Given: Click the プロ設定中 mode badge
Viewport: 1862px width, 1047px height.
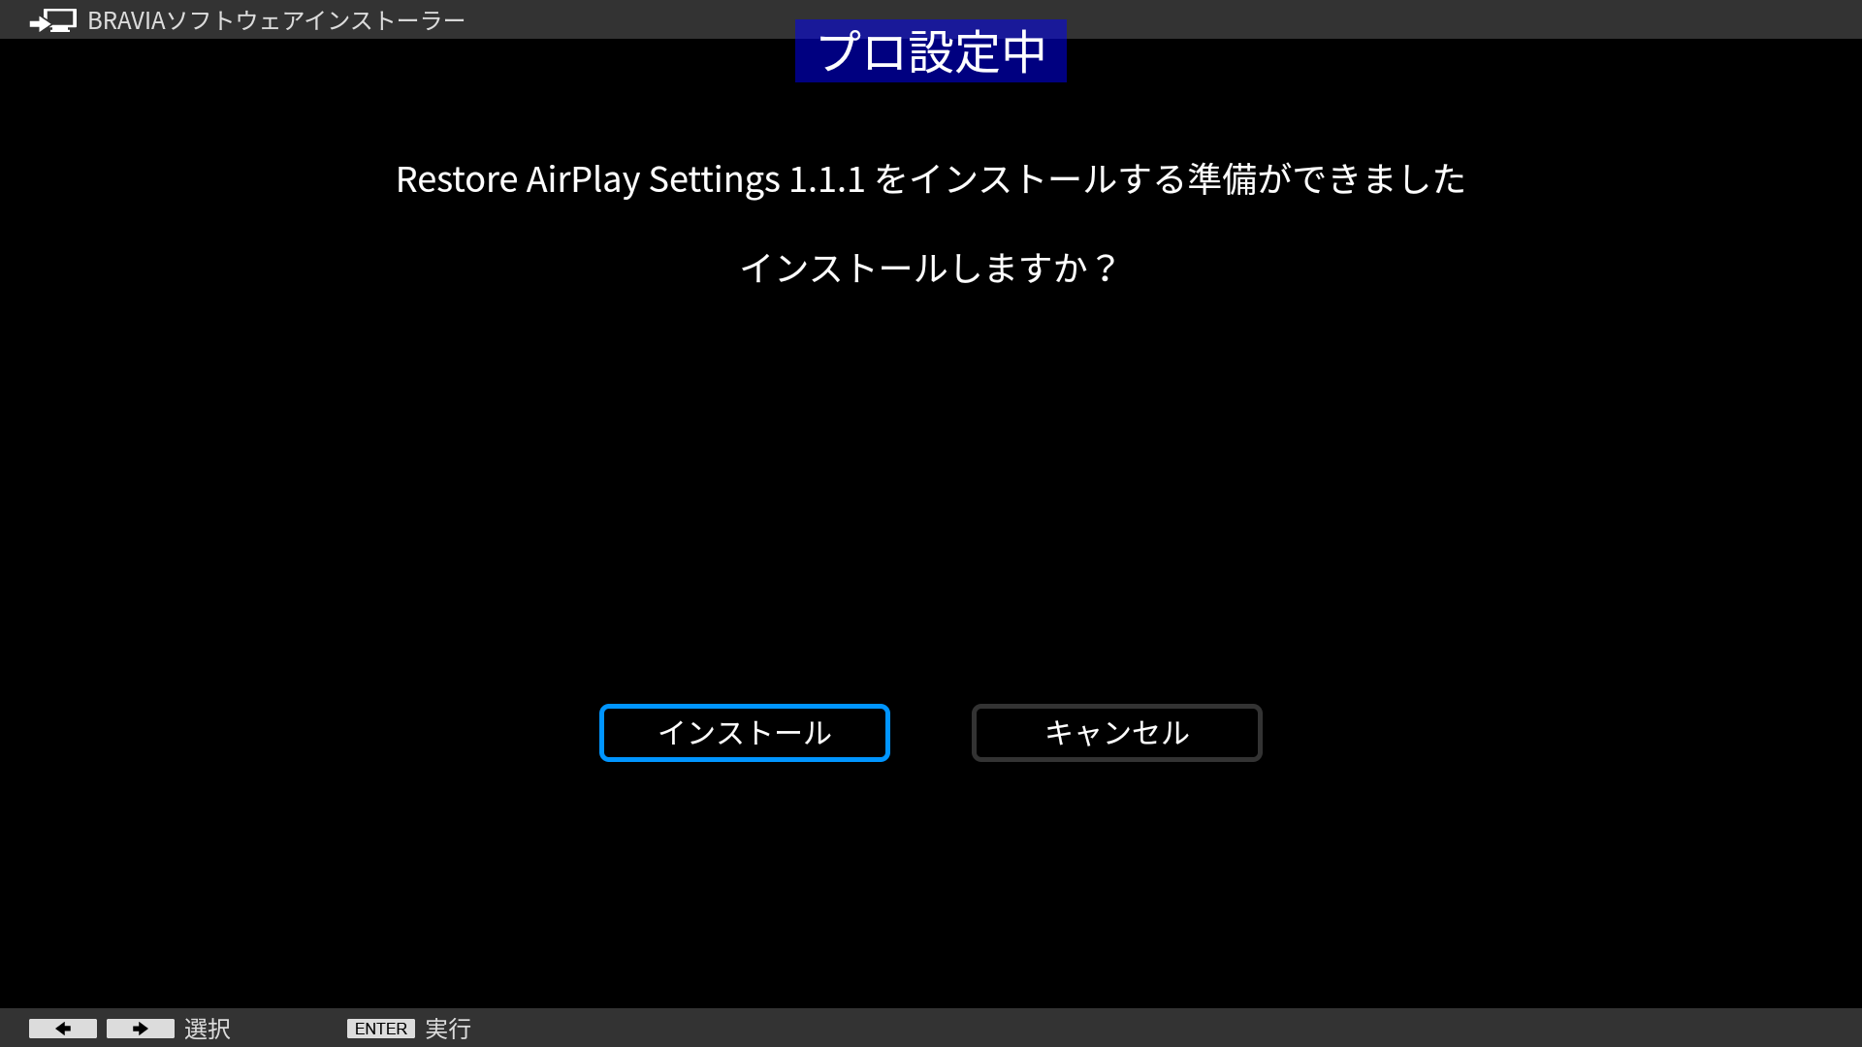Looking at the screenshot, I should [x=930, y=51].
